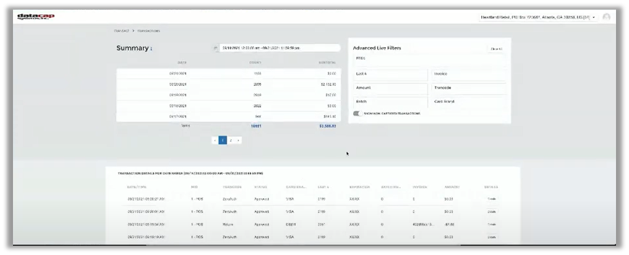This screenshot has width=629, height=255.
Task: Go to the next summary page arrow
Action: (238, 140)
